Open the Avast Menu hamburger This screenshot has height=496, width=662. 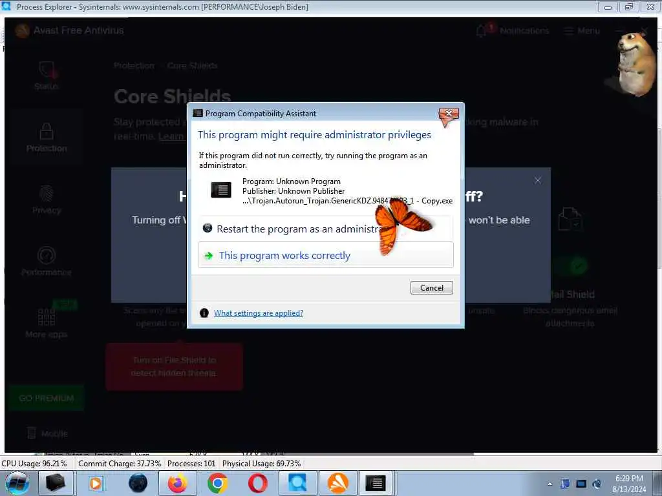click(x=582, y=30)
